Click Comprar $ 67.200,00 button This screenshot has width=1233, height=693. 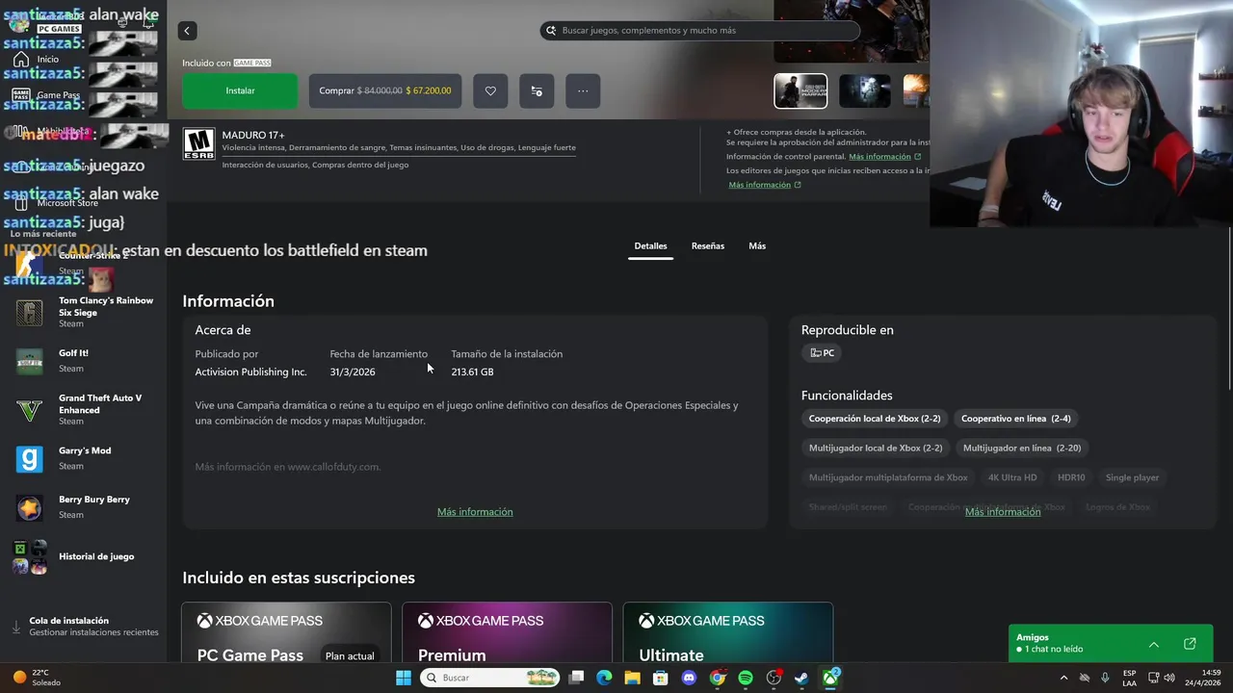(x=385, y=90)
